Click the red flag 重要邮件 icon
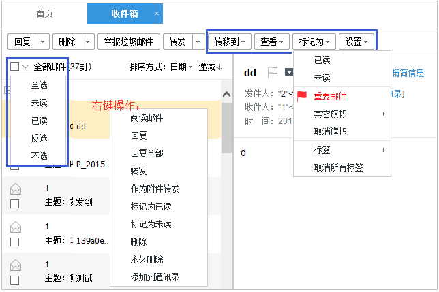The height and width of the screenshot is (292, 439). click(x=302, y=96)
